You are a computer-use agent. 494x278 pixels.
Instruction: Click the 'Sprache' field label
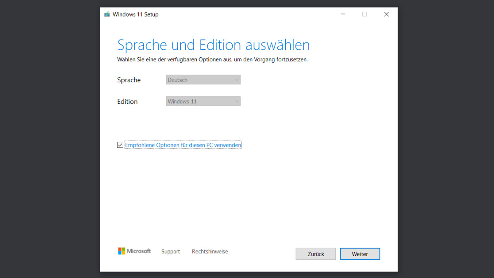click(x=129, y=80)
